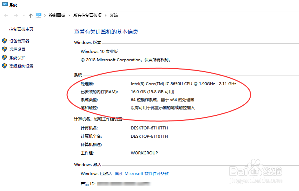The height and width of the screenshot is (191, 299).
Task: Expand chevron after 所有控制面板项 breadcrumb
Action: pos(105,15)
